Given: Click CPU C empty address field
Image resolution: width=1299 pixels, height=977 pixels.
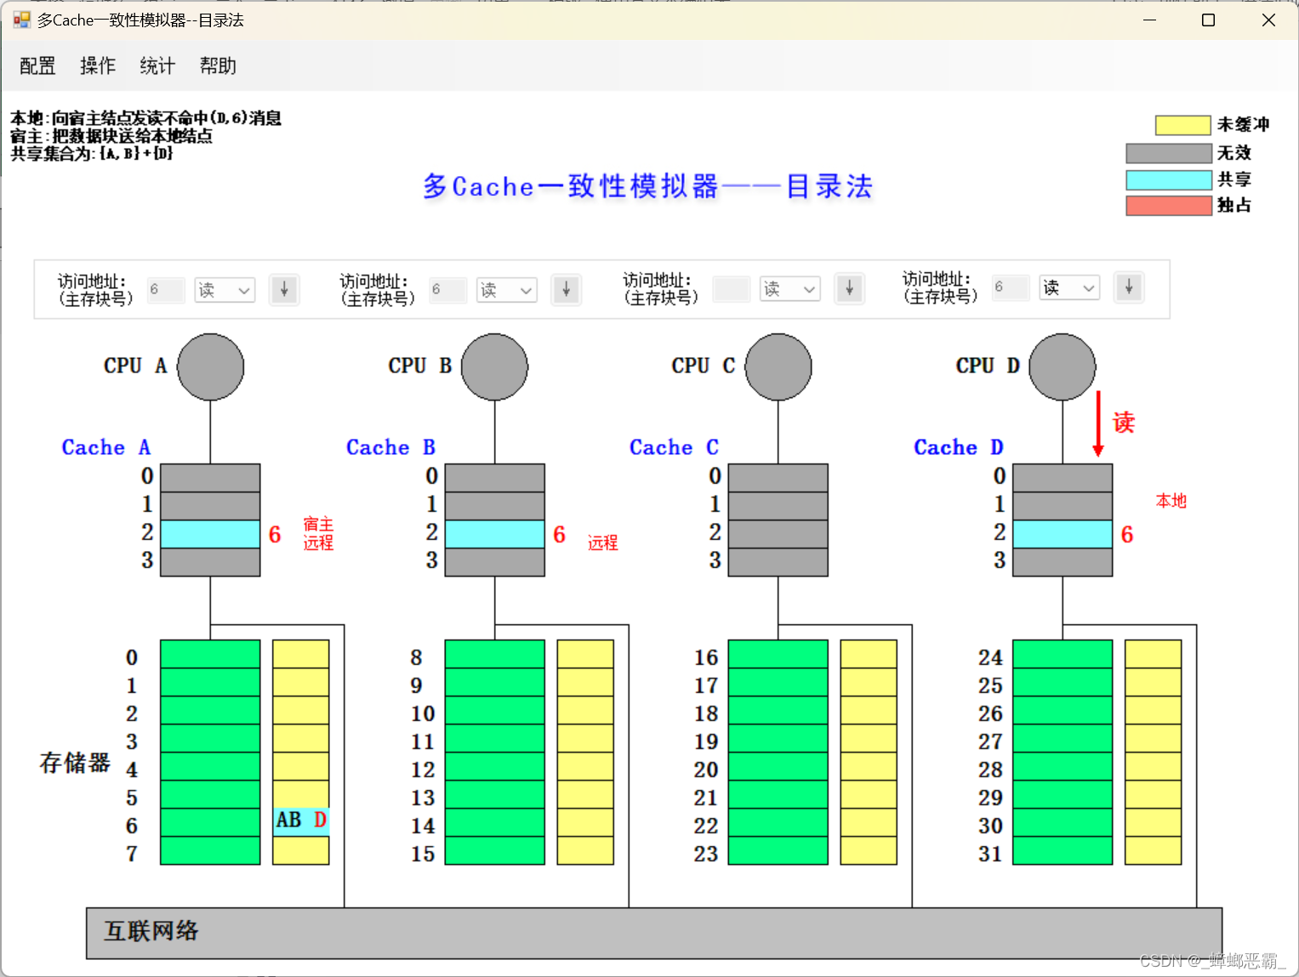Looking at the screenshot, I should tap(732, 289).
